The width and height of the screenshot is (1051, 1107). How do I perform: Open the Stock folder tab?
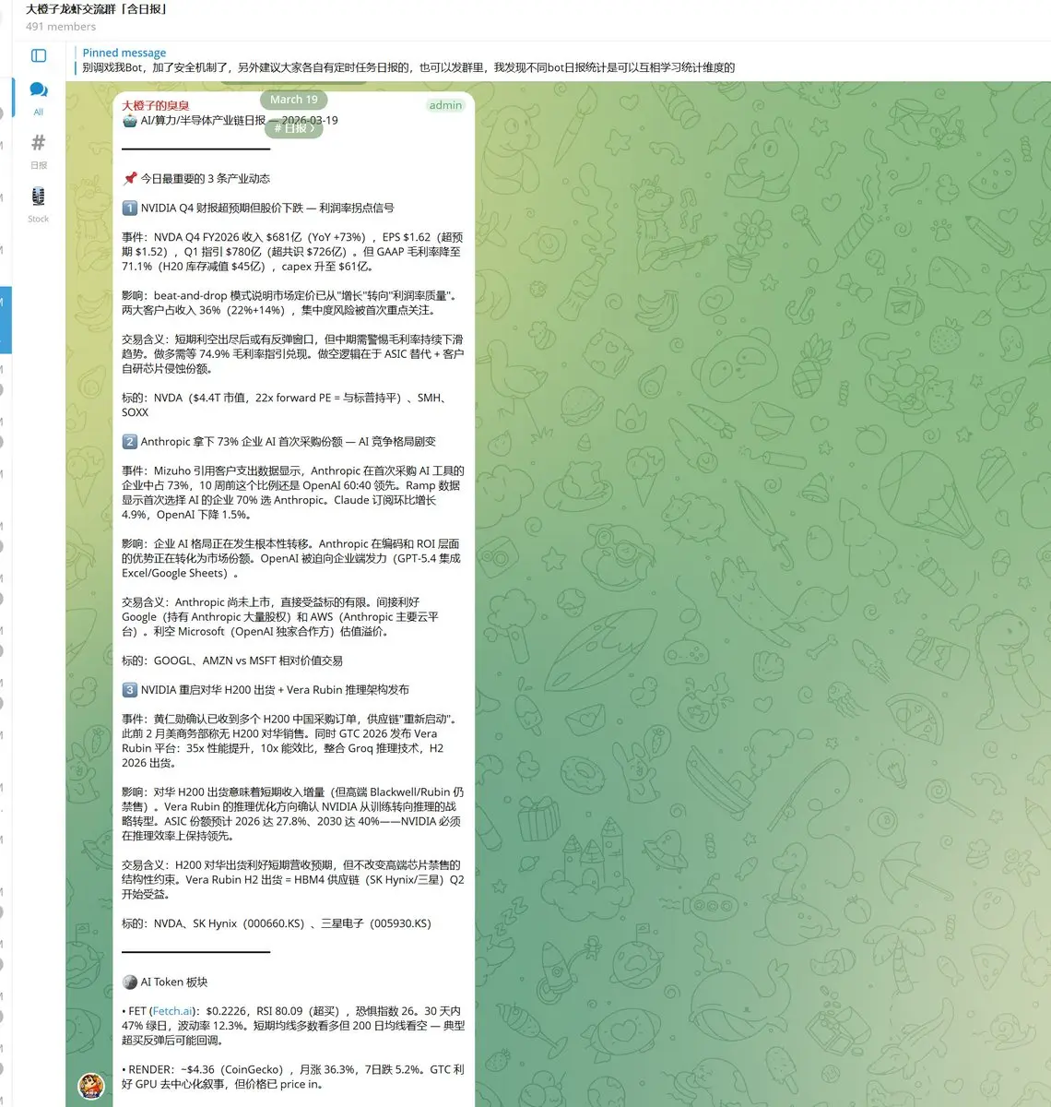(x=39, y=205)
